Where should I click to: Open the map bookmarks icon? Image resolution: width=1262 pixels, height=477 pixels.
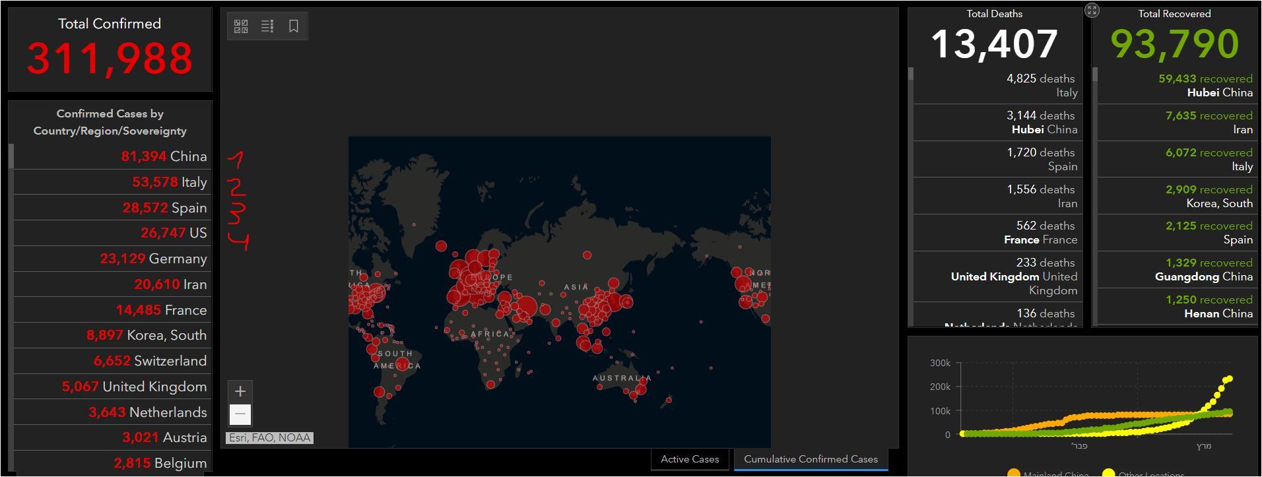[x=294, y=26]
